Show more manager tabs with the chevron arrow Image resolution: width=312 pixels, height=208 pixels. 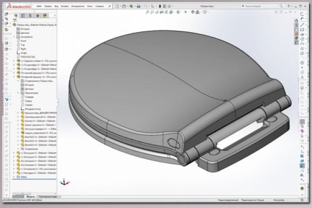[55, 16]
